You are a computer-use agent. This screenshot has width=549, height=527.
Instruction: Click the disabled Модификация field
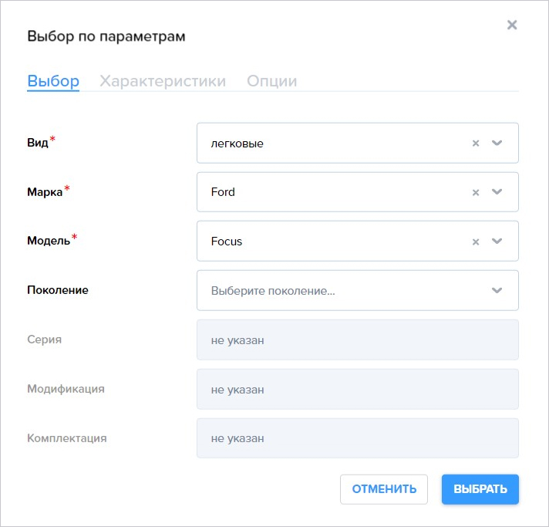358,389
